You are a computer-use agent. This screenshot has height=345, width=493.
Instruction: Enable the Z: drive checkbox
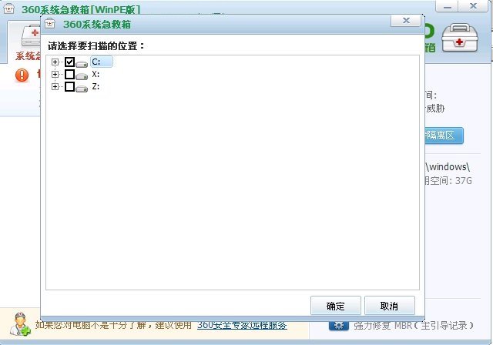pos(69,87)
